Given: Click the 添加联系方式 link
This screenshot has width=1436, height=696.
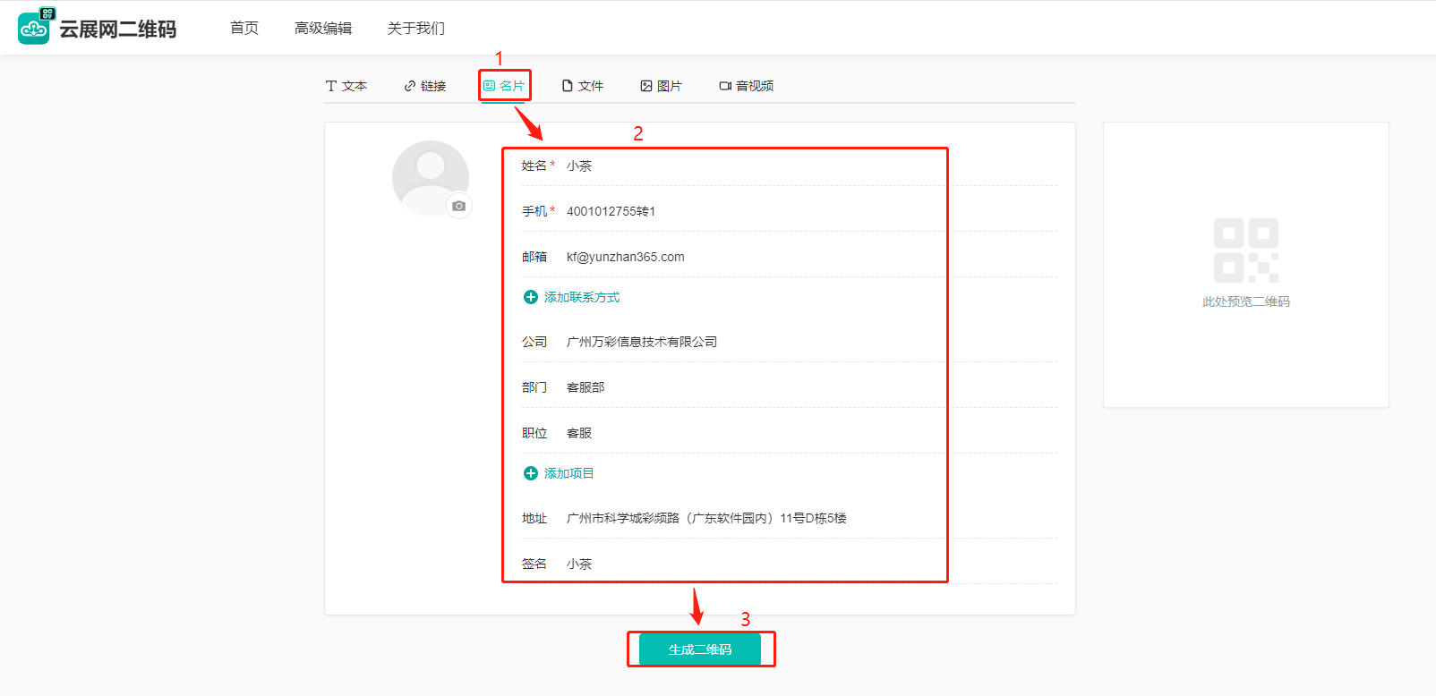Looking at the screenshot, I should click(x=582, y=297).
